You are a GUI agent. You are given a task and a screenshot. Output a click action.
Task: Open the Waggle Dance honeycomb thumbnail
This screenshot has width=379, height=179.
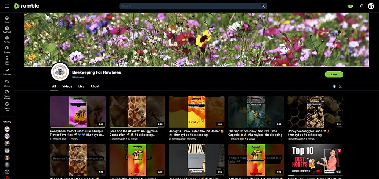coord(315,112)
